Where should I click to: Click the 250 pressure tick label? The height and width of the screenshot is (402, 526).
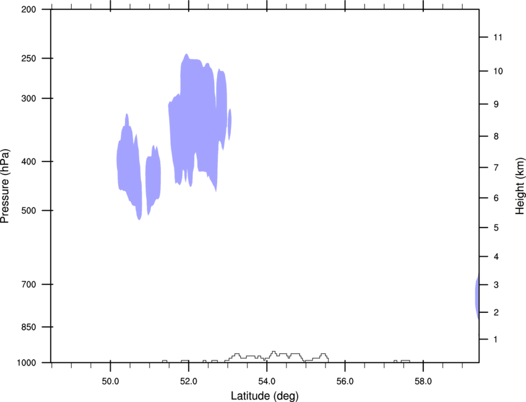tap(29, 58)
